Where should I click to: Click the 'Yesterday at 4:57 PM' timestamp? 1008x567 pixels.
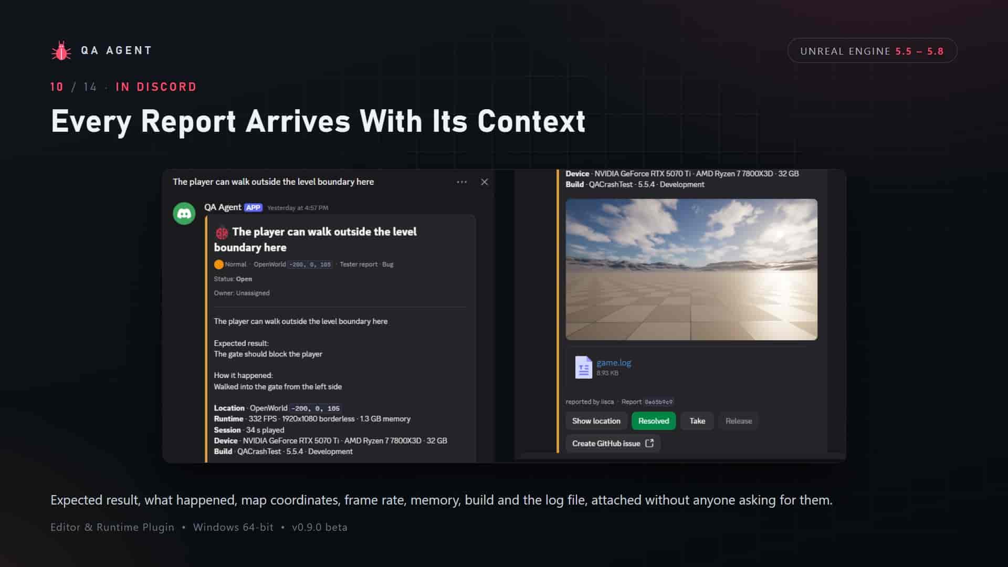coord(298,208)
